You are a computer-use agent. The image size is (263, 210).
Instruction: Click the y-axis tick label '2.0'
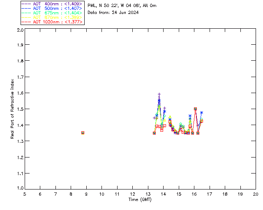coord(20,30)
